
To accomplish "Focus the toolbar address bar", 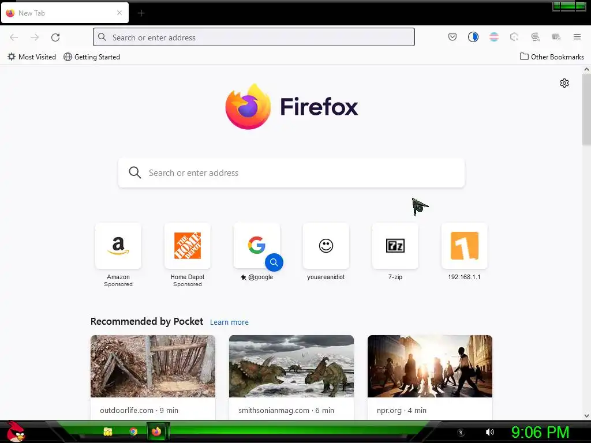I will click(x=254, y=37).
